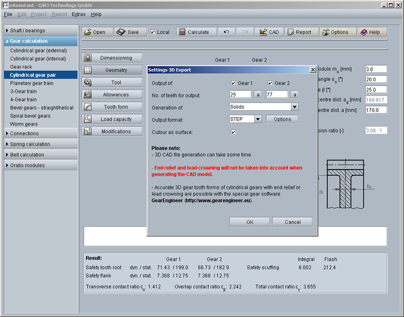Toggle the Cutour as surface checkbox
404x317 pixels.
coord(233,132)
